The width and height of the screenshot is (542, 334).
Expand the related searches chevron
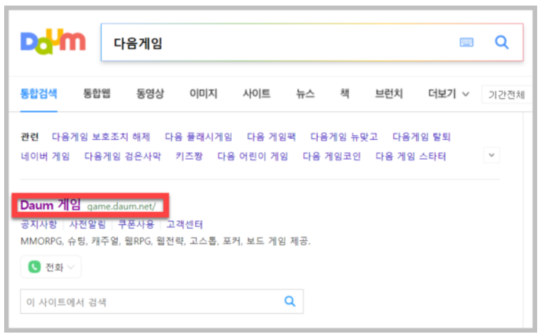pyautogui.click(x=491, y=156)
